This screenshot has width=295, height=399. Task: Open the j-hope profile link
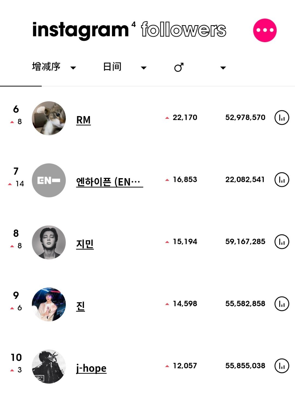(91, 368)
